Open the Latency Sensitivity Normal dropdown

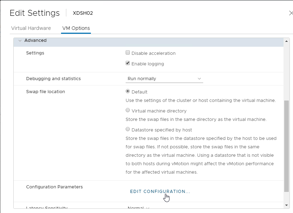point(139,207)
